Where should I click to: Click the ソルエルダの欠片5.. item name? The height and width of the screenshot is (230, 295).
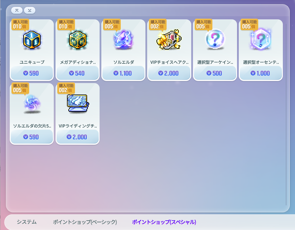32,126
